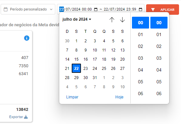Select day 15 in the calendar
The image size is (181, 124).
76,59
